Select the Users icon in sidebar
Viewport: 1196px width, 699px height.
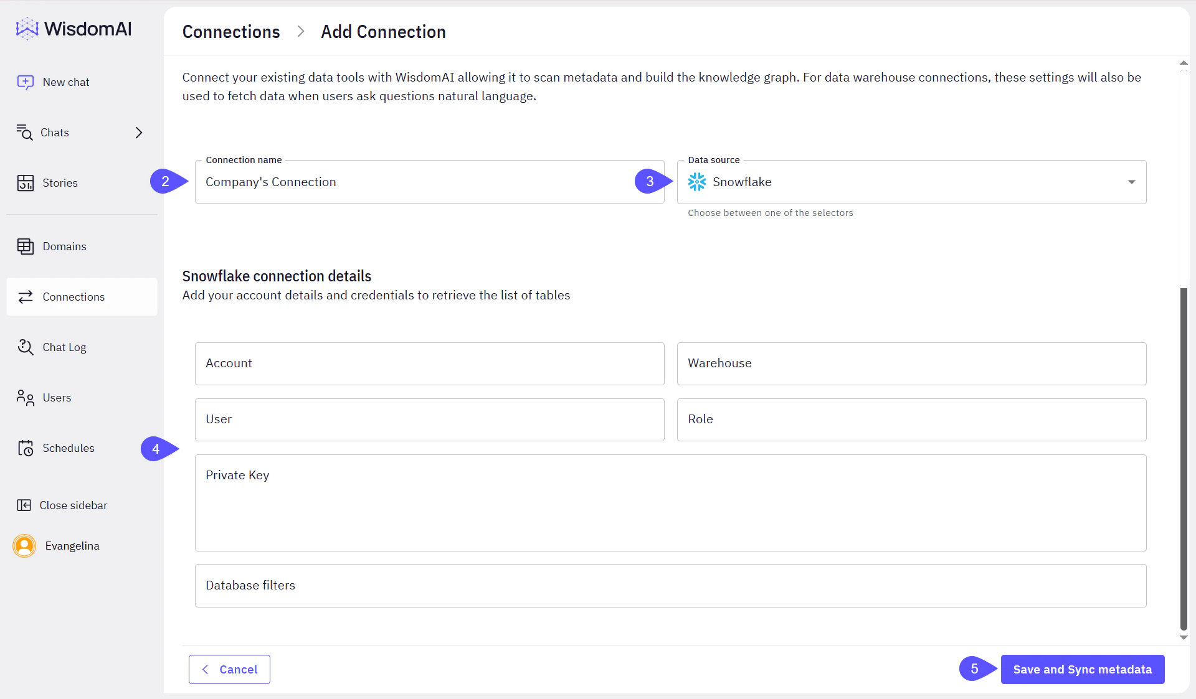[24, 398]
